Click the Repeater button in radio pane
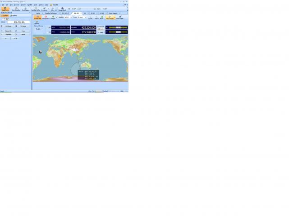The width and height of the screenshot is (289, 216). coord(7,34)
